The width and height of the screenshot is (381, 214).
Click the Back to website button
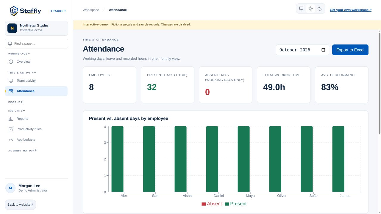point(20,204)
